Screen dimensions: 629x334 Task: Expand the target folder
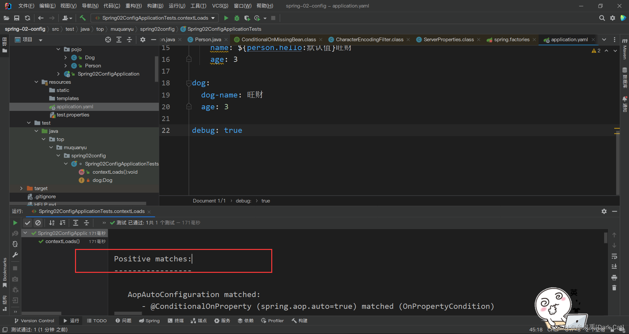pyautogui.click(x=21, y=188)
